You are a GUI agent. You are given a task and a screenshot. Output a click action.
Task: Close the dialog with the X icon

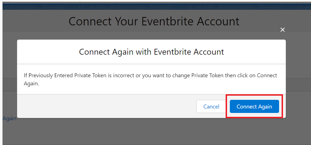pos(282,30)
